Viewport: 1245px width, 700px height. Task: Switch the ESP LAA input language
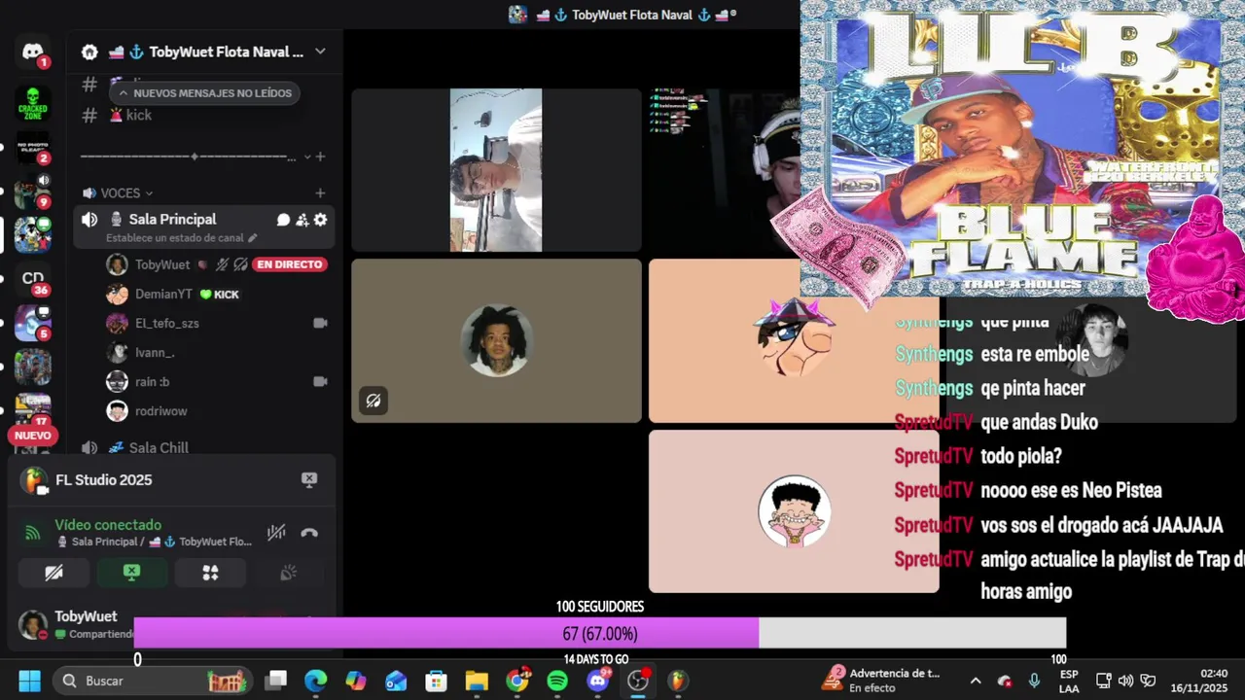1069,681
